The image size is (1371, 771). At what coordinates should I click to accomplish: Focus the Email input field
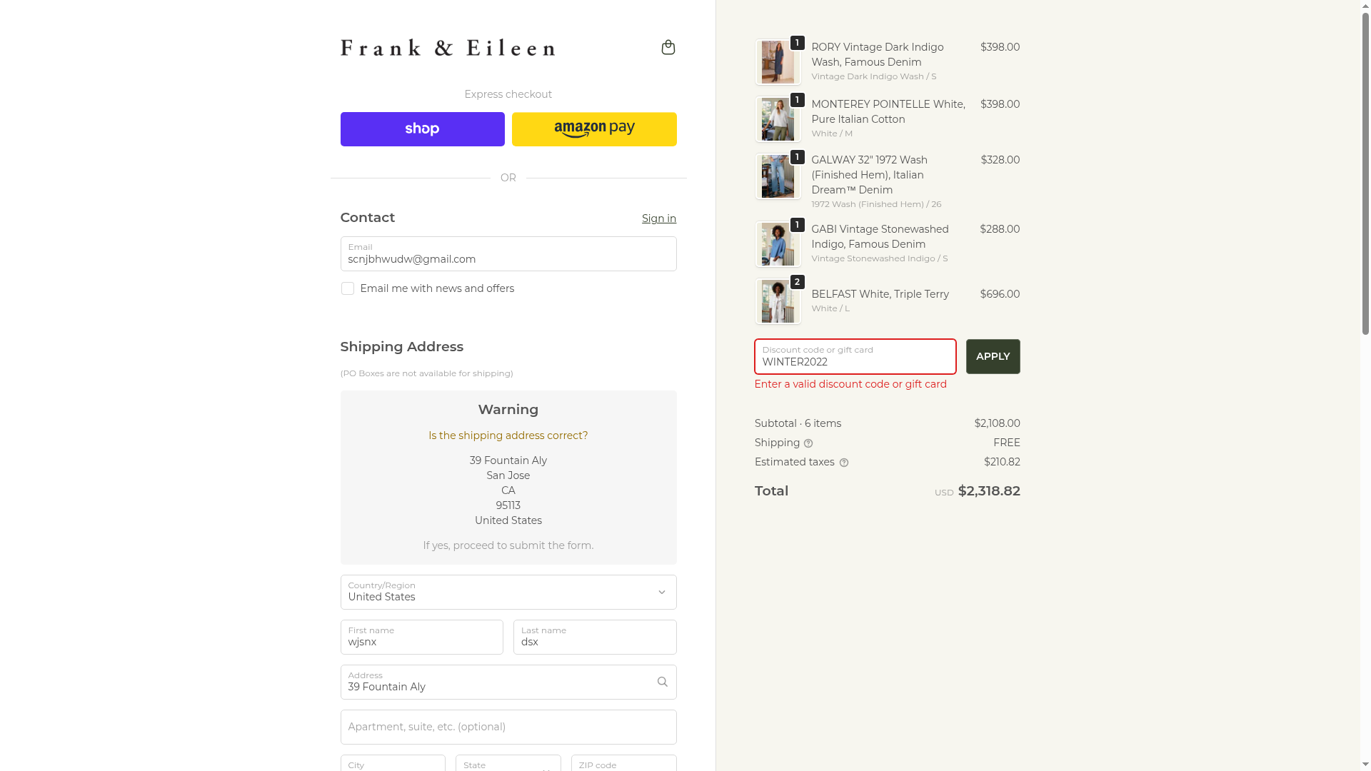508,253
